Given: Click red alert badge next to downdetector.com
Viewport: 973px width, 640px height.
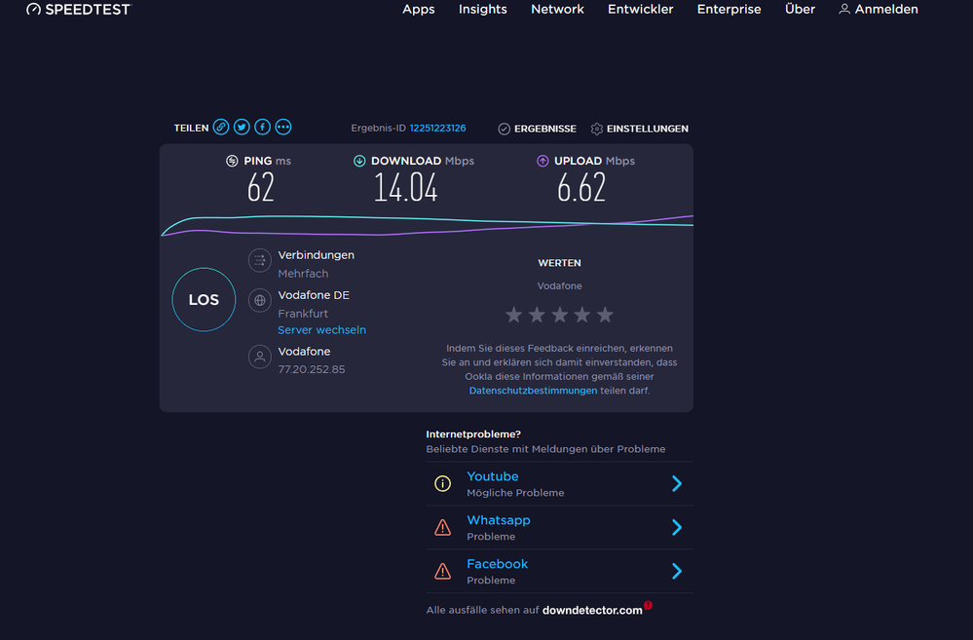Looking at the screenshot, I should click(x=648, y=605).
